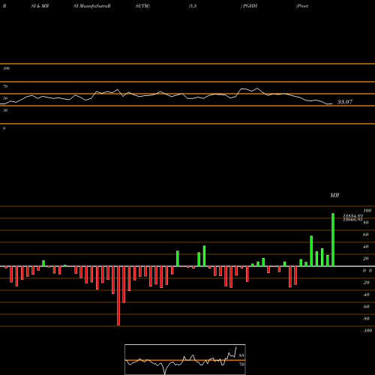
Task: Click the 'SI(TM)' header text
Action: pos(142,6)
